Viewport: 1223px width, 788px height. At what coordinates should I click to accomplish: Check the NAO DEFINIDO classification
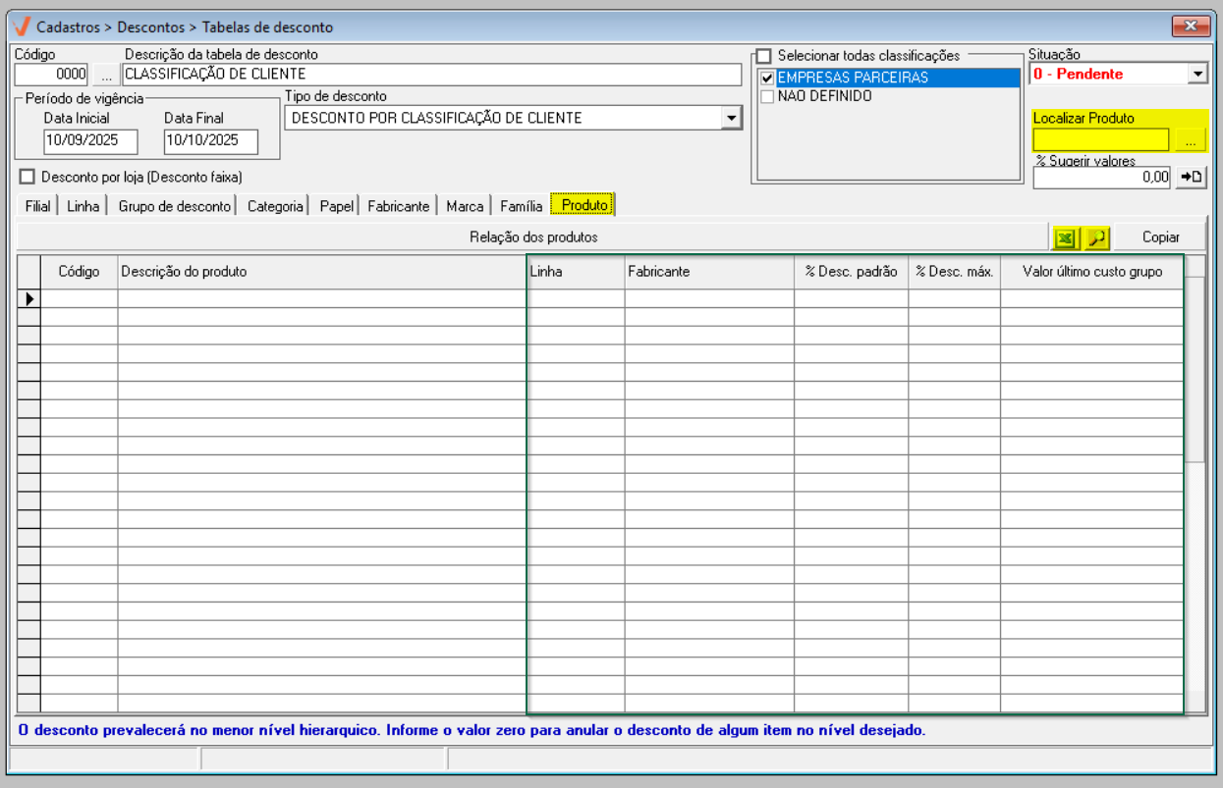click(x=767, y=96)
